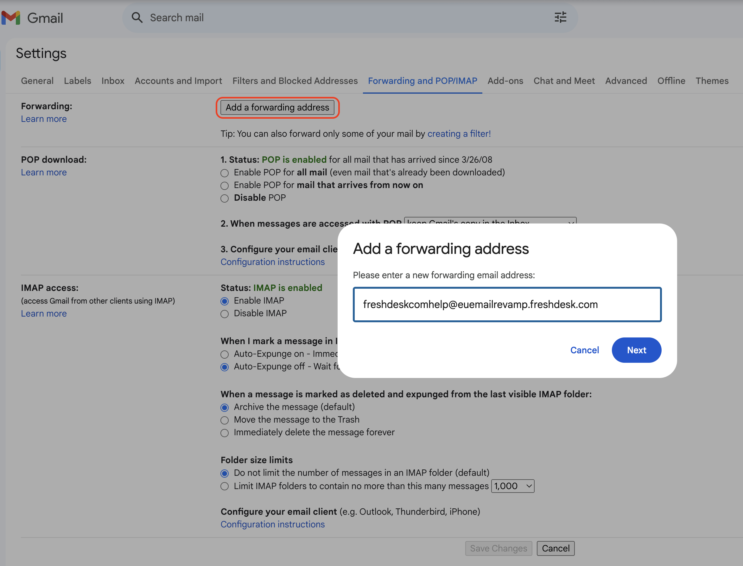The image size is (743, 566).
Task: Select Move the message to Trash
Action: (x=225, y=420)
